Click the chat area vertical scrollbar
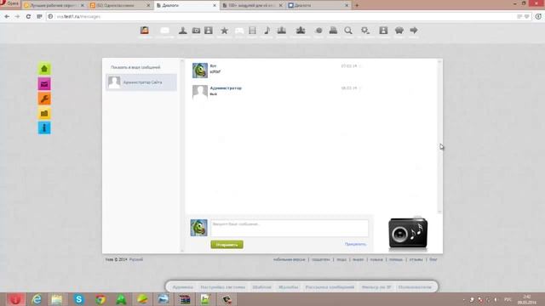Viewport: 545px width, 306px height. point(439,136)
